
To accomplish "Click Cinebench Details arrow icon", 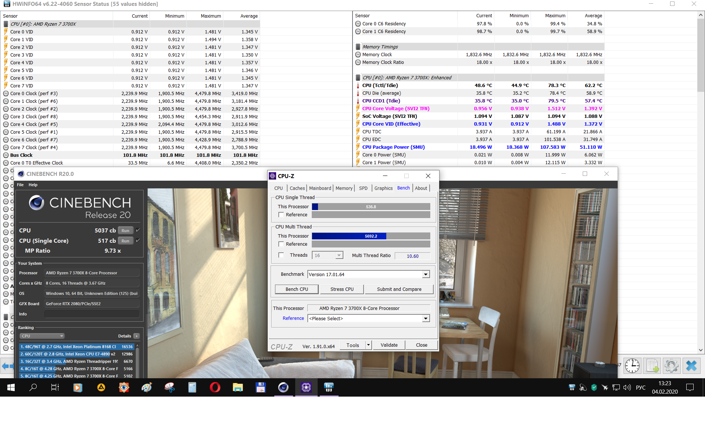I will (137, 336).
